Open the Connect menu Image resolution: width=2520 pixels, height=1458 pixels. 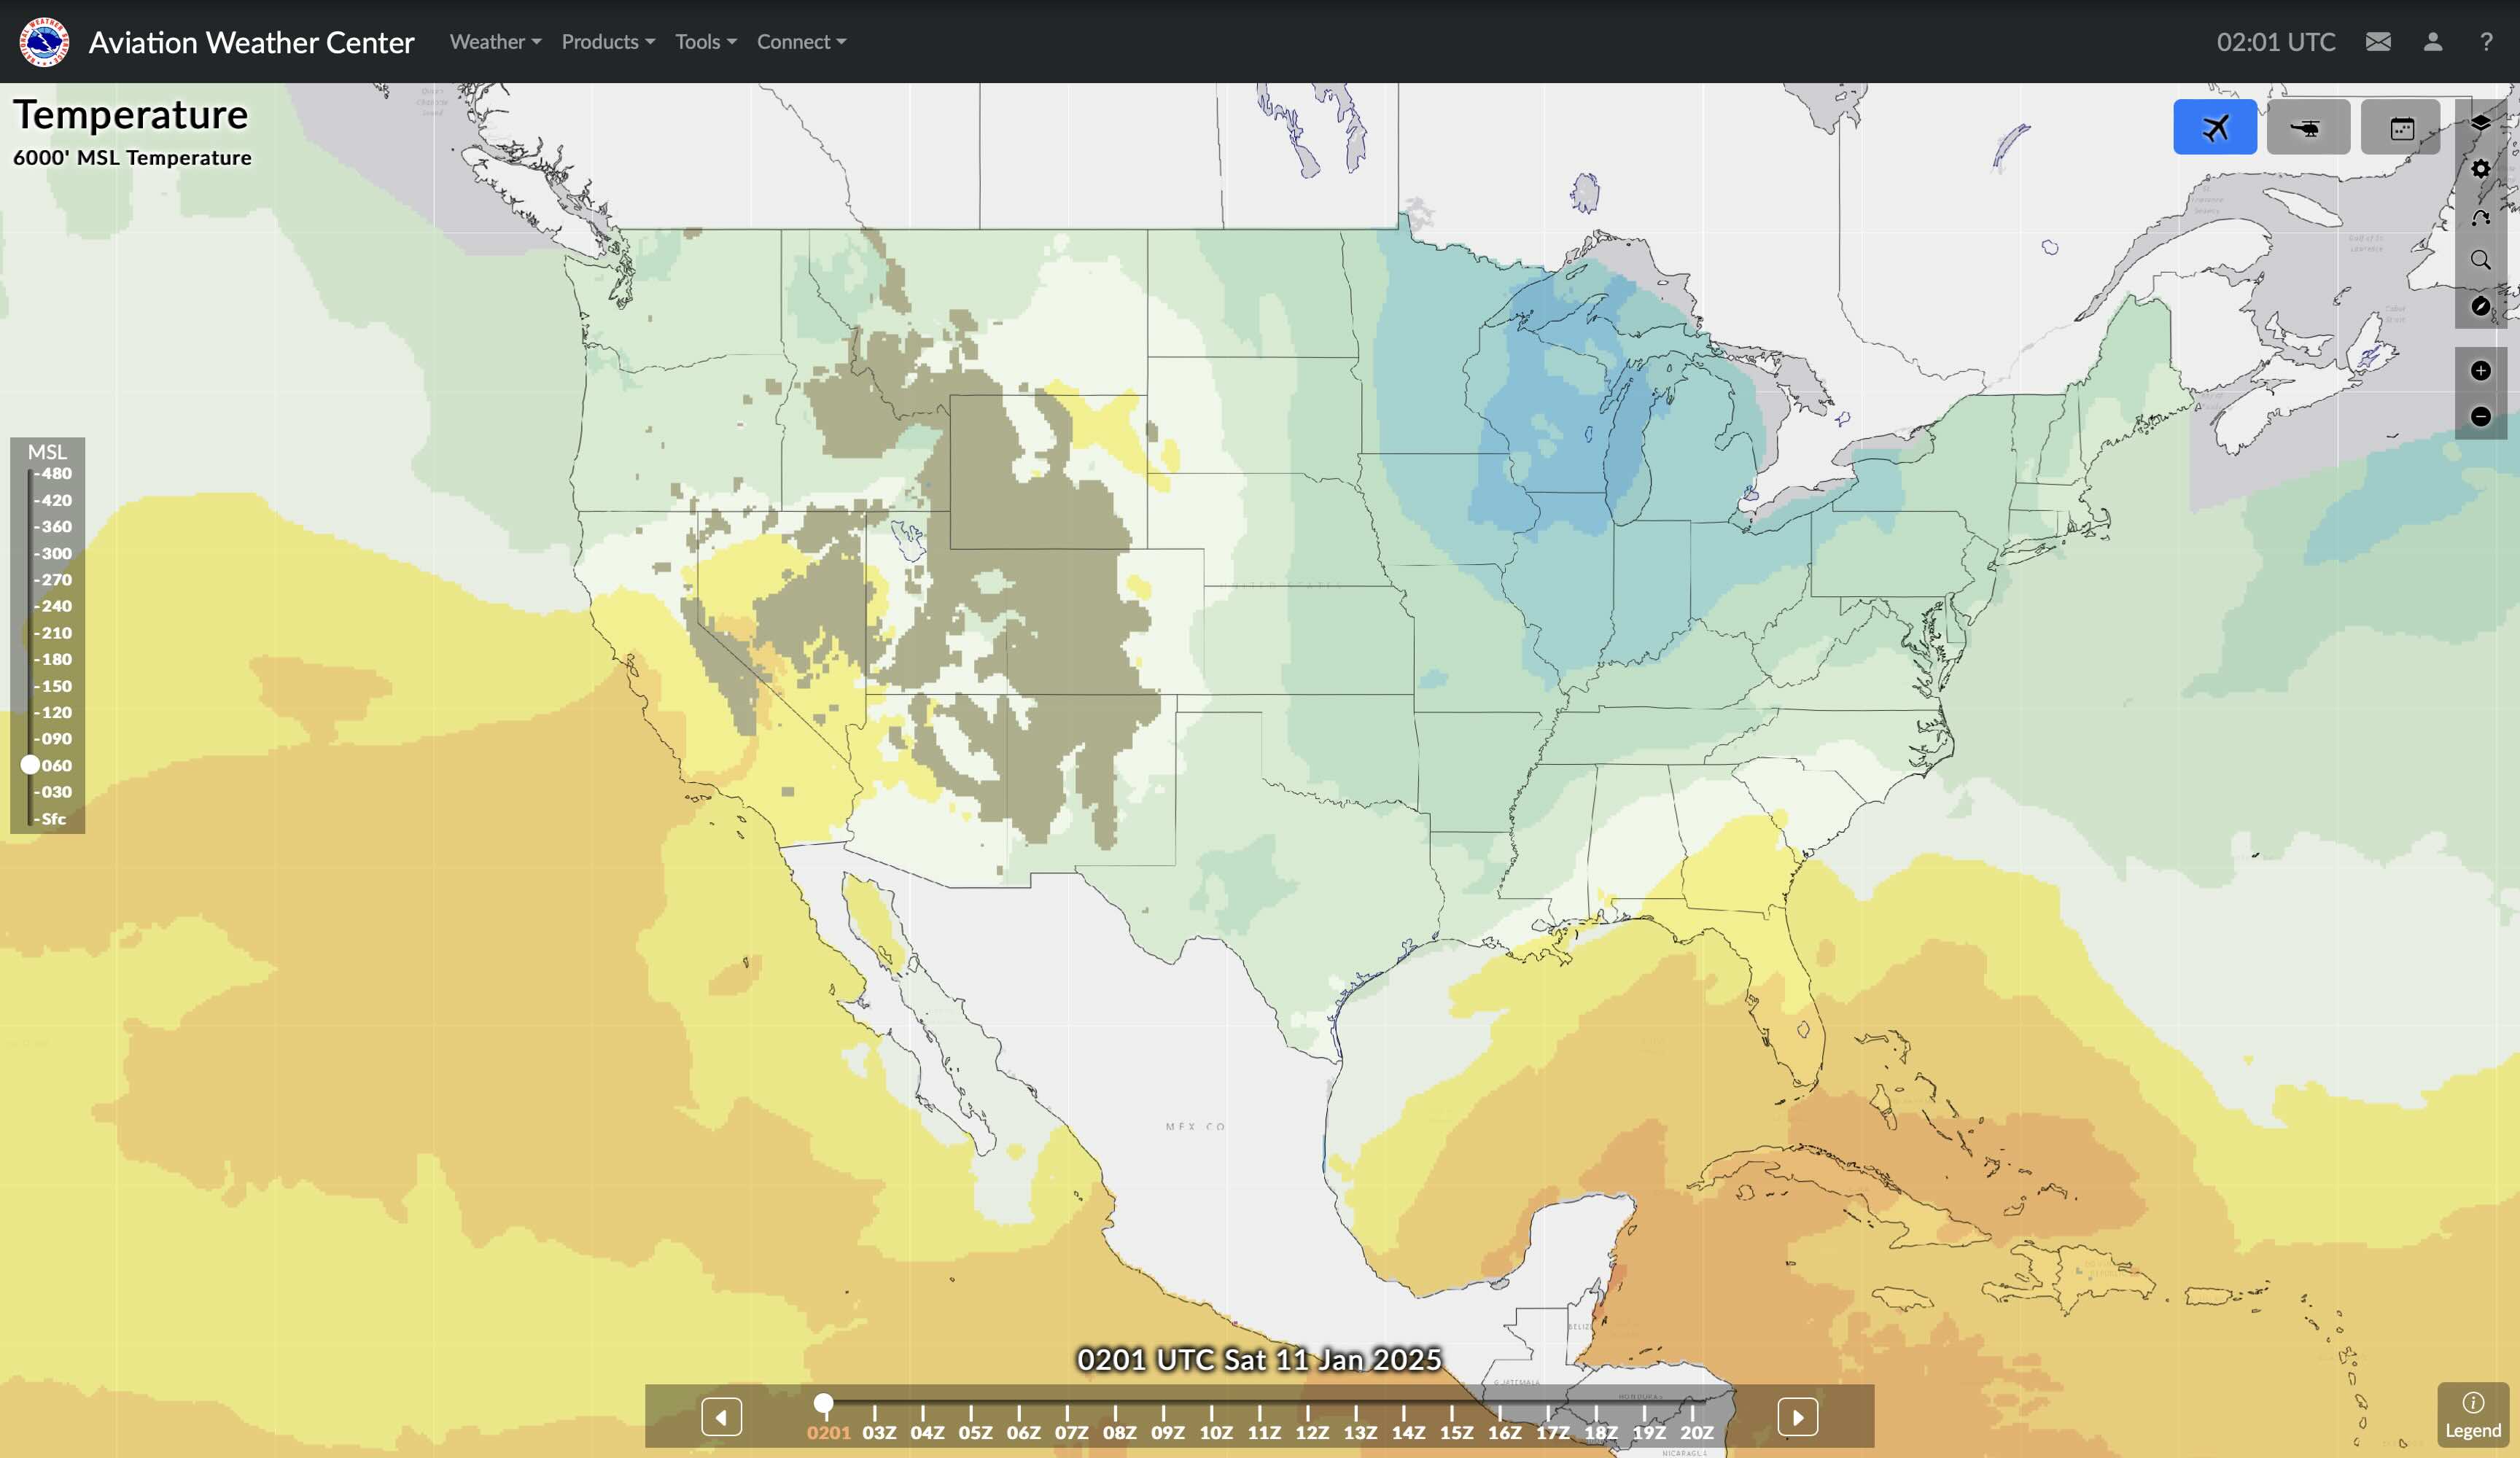point(800,42)
